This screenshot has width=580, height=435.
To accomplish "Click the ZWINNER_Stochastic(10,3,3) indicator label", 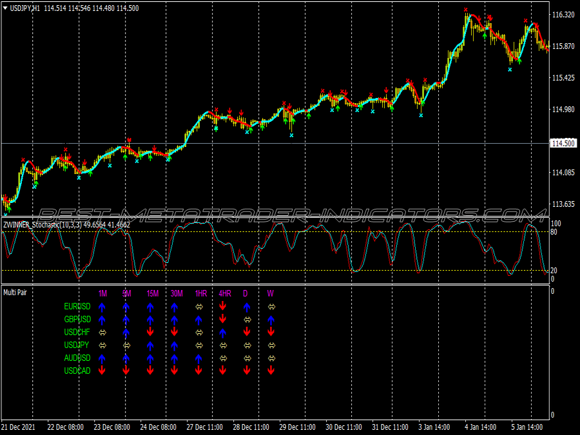I will click(x=42, y=225).
